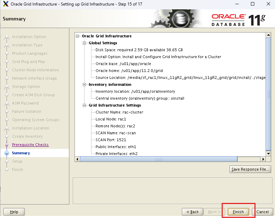Click the Oracle Grid Infrastructure tree label

point(107,36)
